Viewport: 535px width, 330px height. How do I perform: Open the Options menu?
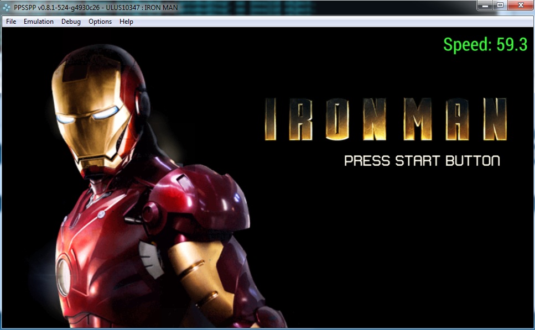tap(100, 22)
